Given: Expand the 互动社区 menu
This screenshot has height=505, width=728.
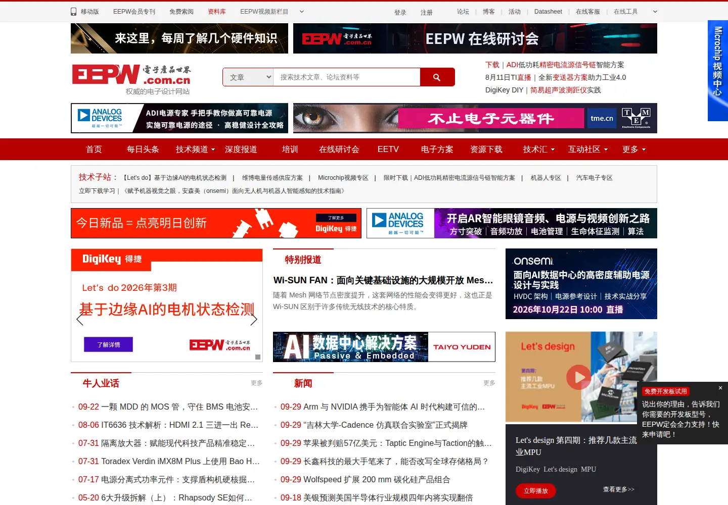Looking at the screenshot, I should (588, 149).
